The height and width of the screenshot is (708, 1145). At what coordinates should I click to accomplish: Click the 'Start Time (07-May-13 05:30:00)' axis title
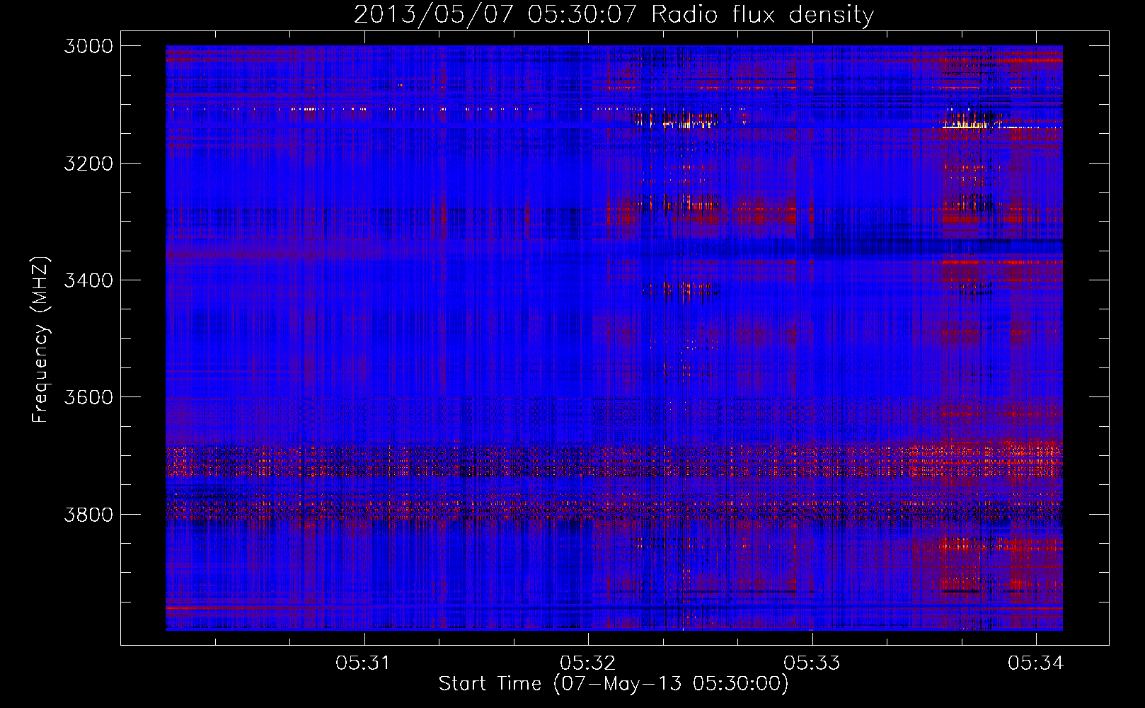pos(614,684)
